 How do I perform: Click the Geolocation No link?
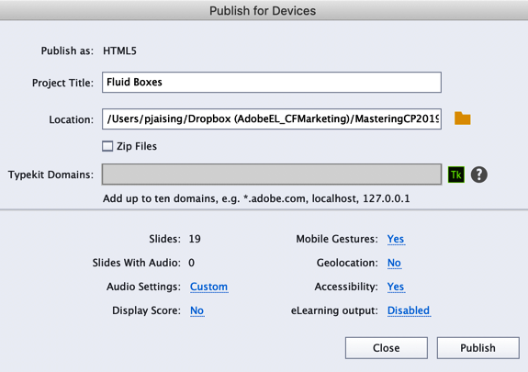pyautogui.click(x=394, y=263)
